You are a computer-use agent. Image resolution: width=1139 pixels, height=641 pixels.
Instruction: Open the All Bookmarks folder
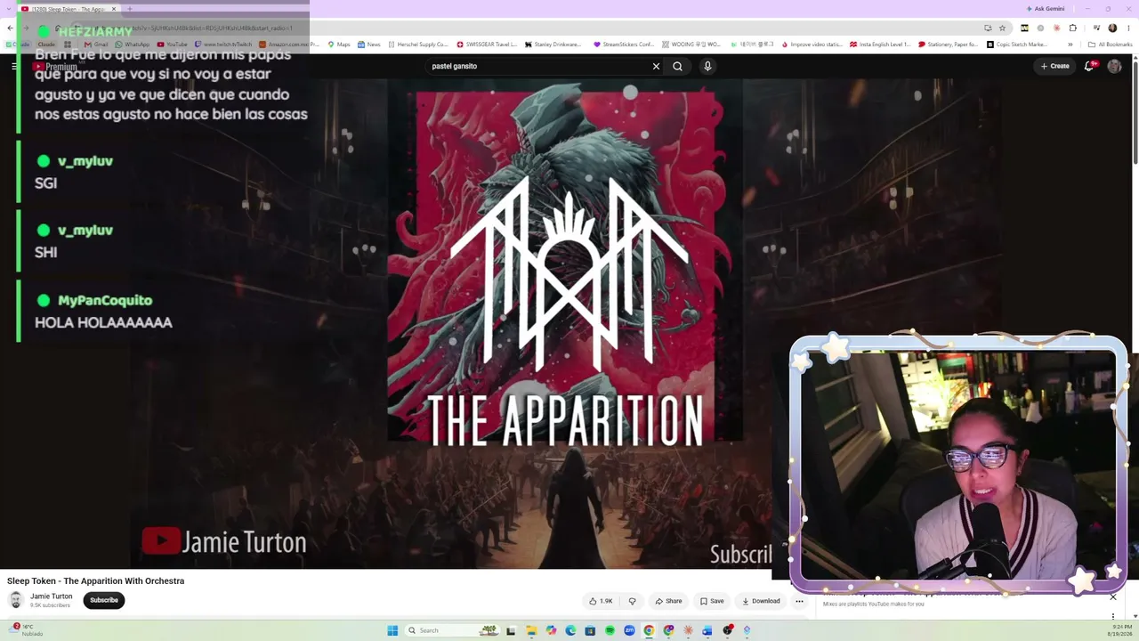(x=1110, y=45)
